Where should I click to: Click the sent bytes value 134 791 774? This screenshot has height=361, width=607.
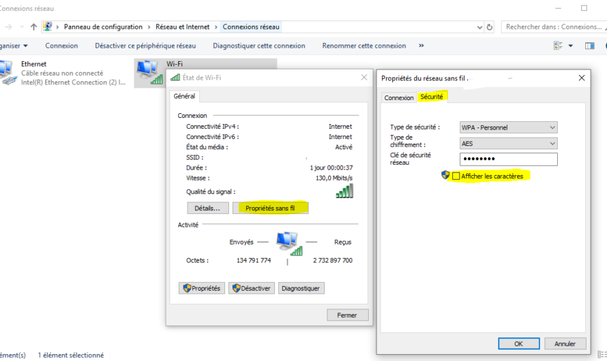pos(254,260)
